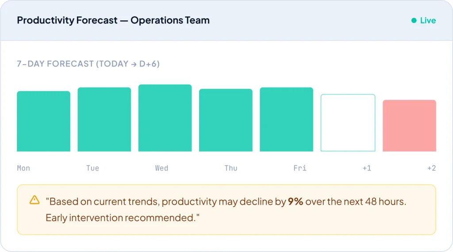Image resolution: width=453 pixels, height=252 pixels.
Task: Click the outlined +1 forecast bar
Action: pyautogui.click(x=348, y=123)
